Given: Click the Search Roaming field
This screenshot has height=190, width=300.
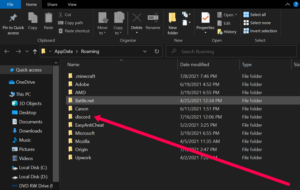Looking at the screenshot, I should point(231,51).
